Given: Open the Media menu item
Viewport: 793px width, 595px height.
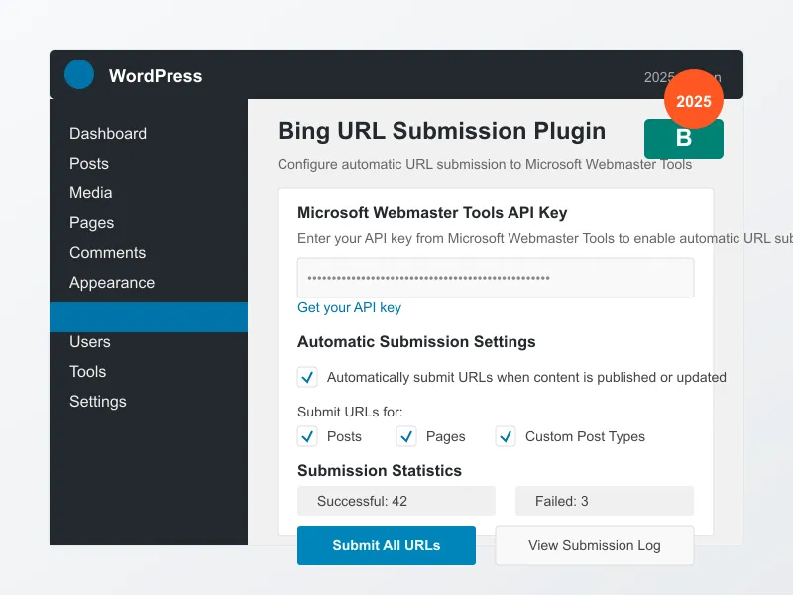Looking at the screenshot, I should coord(91,193).
